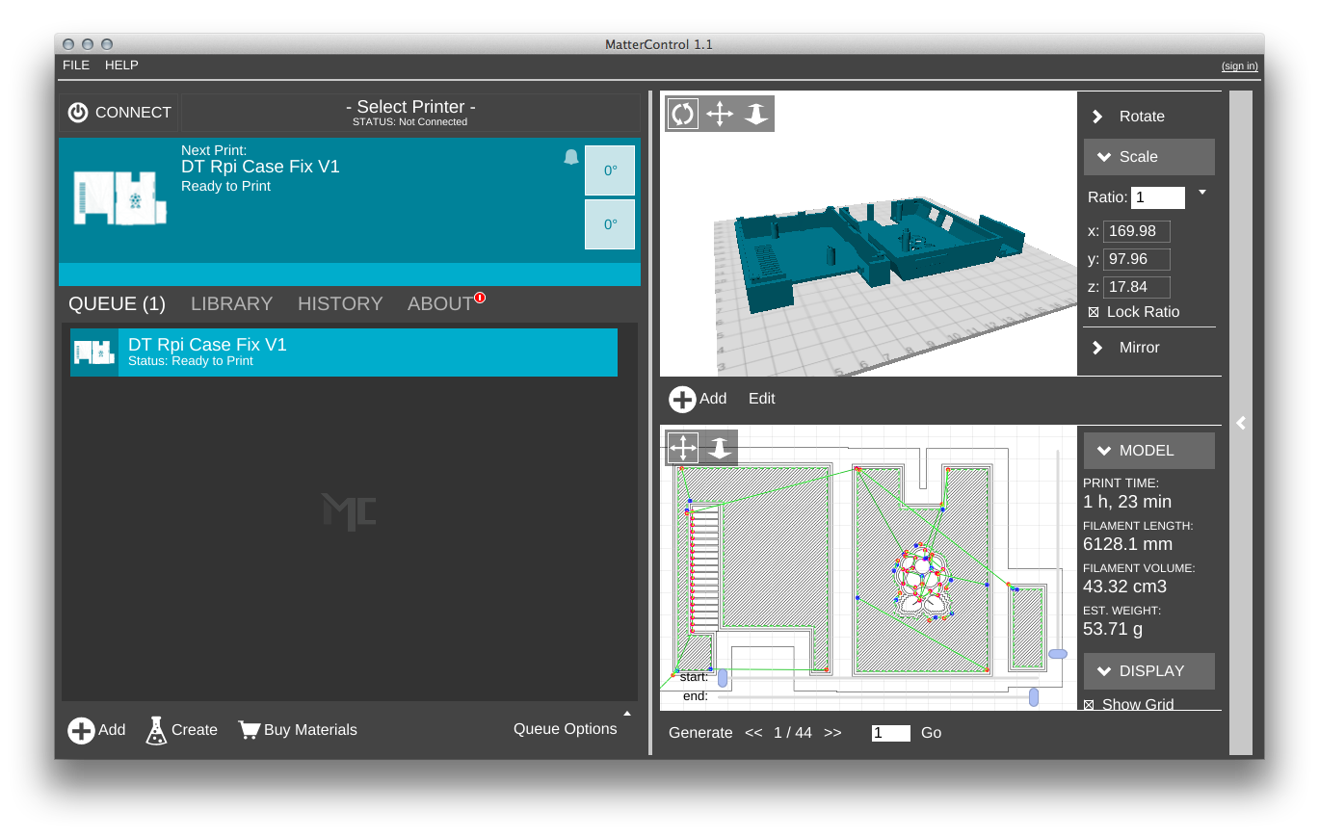Go to previous layer with << button

click(753, 733)
